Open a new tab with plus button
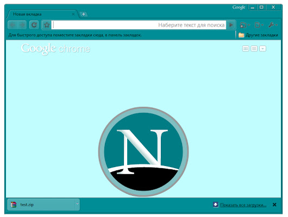The height and width of the screenshot is (217, 288). pos(83,14)
